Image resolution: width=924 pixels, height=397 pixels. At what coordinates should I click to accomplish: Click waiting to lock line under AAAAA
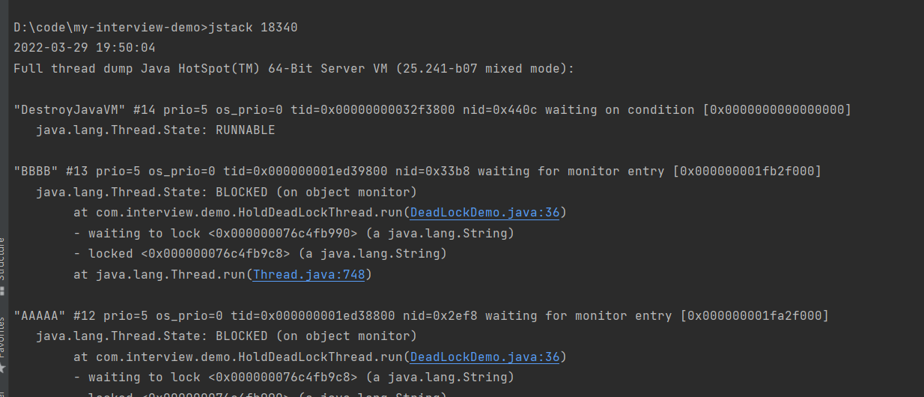coord(294,378)
